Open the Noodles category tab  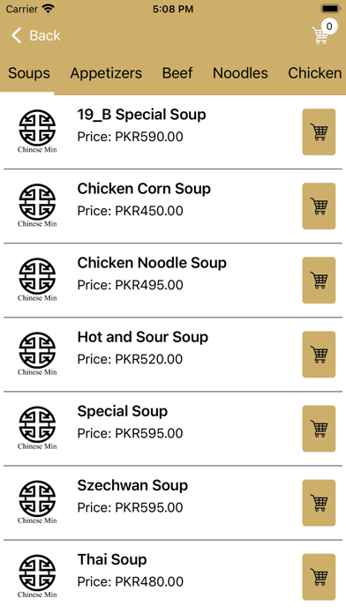[x=240, y=73]
